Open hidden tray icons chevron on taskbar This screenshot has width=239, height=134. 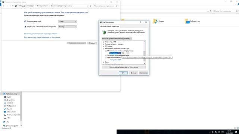pyautogui.click(x=210, y=132)
